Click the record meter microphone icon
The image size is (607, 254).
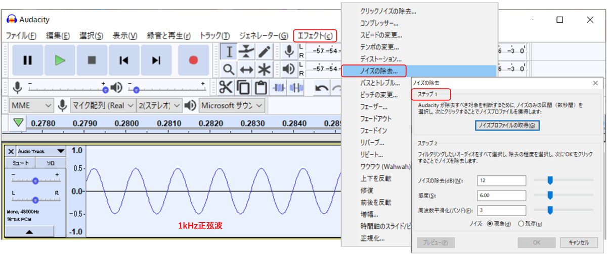[x=289, y=51]
